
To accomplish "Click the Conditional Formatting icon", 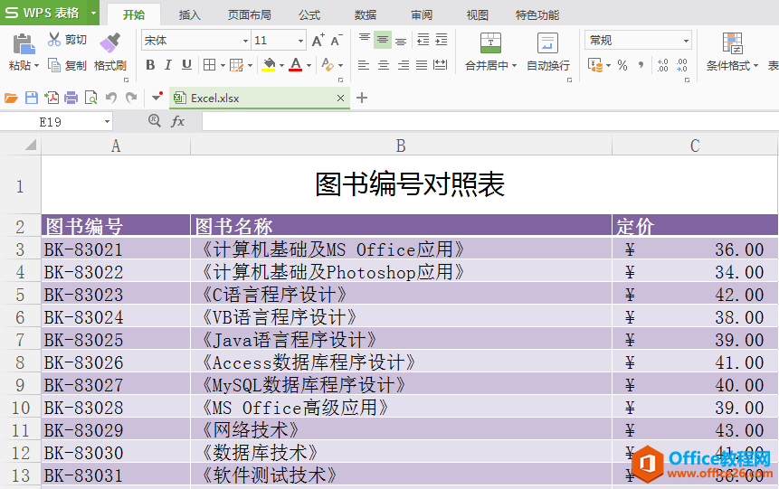I will pos(732,42).
